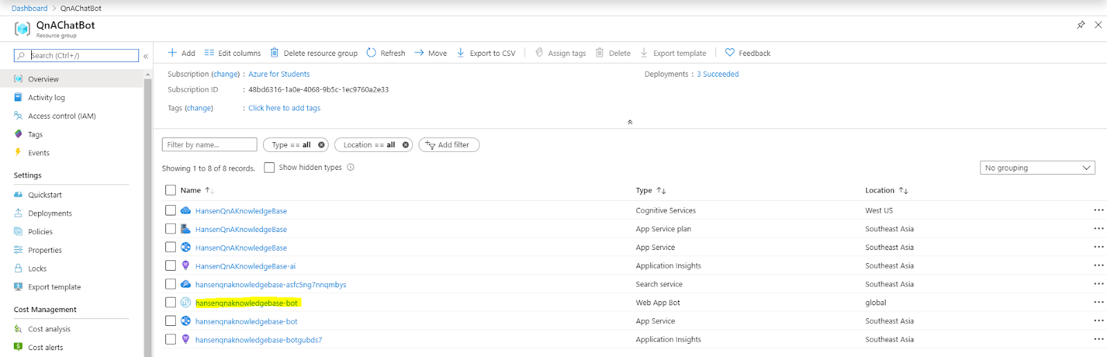
Task: Click the Add plus icon in toolbar
Action: click(172, 52)
